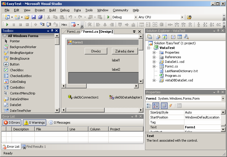Open the File menu
The width and height of the screenshot is (227, 157).
(7, 10)
